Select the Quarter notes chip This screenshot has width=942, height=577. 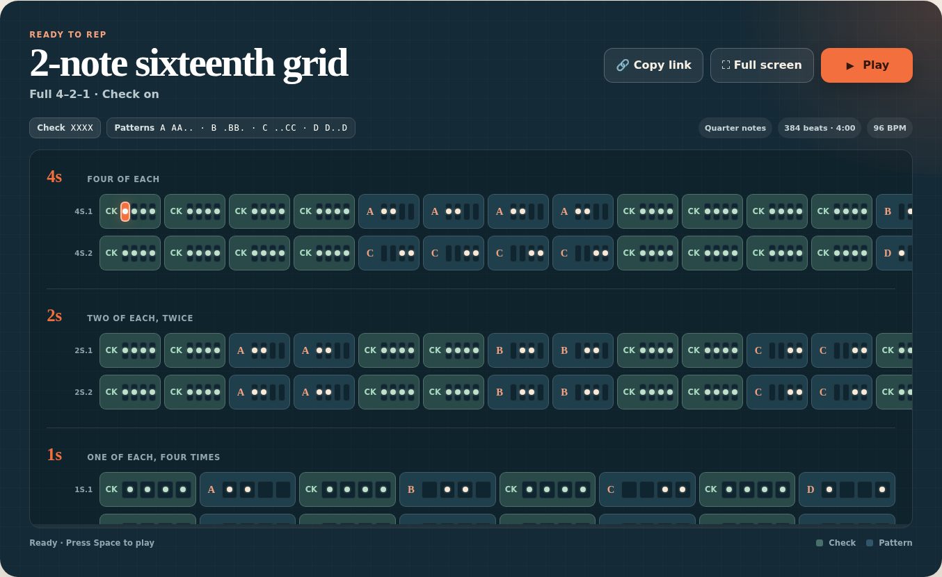pyautogui.click(x=735, y=128)
